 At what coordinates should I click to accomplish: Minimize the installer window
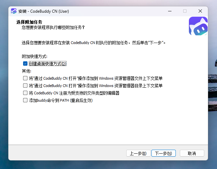point(169,11)
